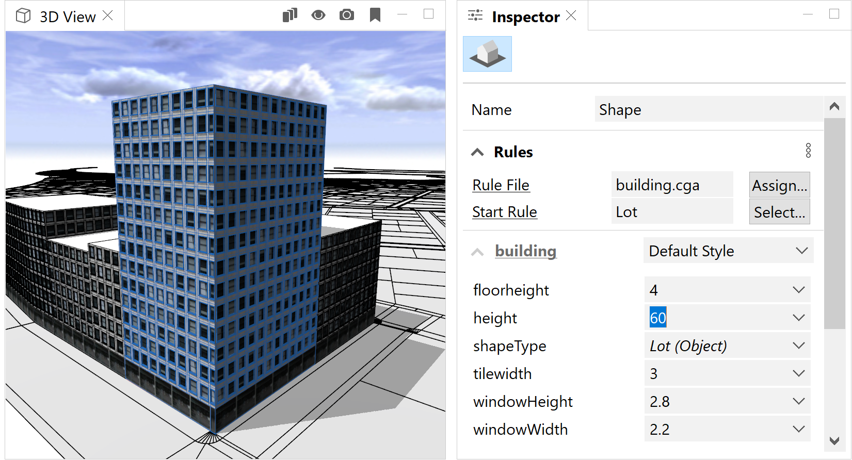Open the Start Rule link
Viewport: 852px width, 460px height.
(x=504, y=212)
